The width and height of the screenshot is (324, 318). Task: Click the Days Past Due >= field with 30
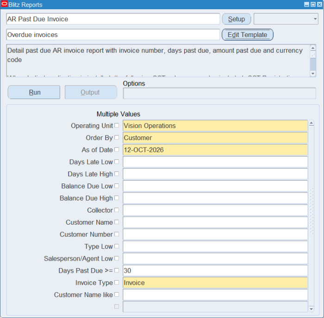[215, 270]
